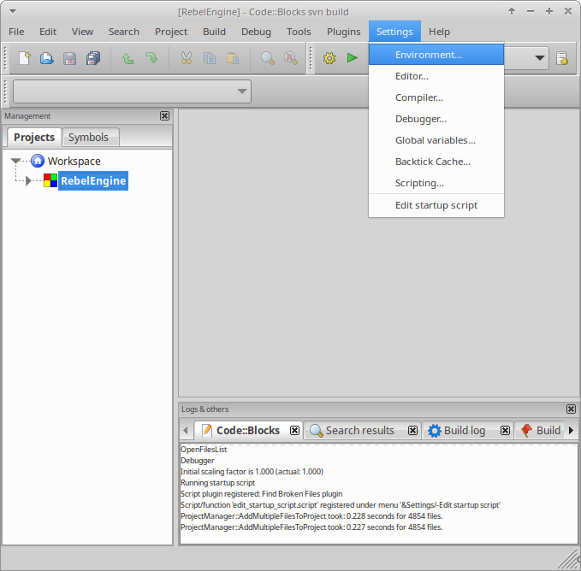581x571 pixels.
Task: Switch to the Symbols tab
Action: click(x=90, y=138)
